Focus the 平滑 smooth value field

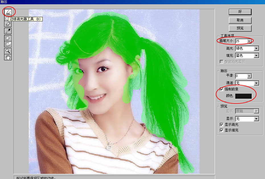(241, 76)
